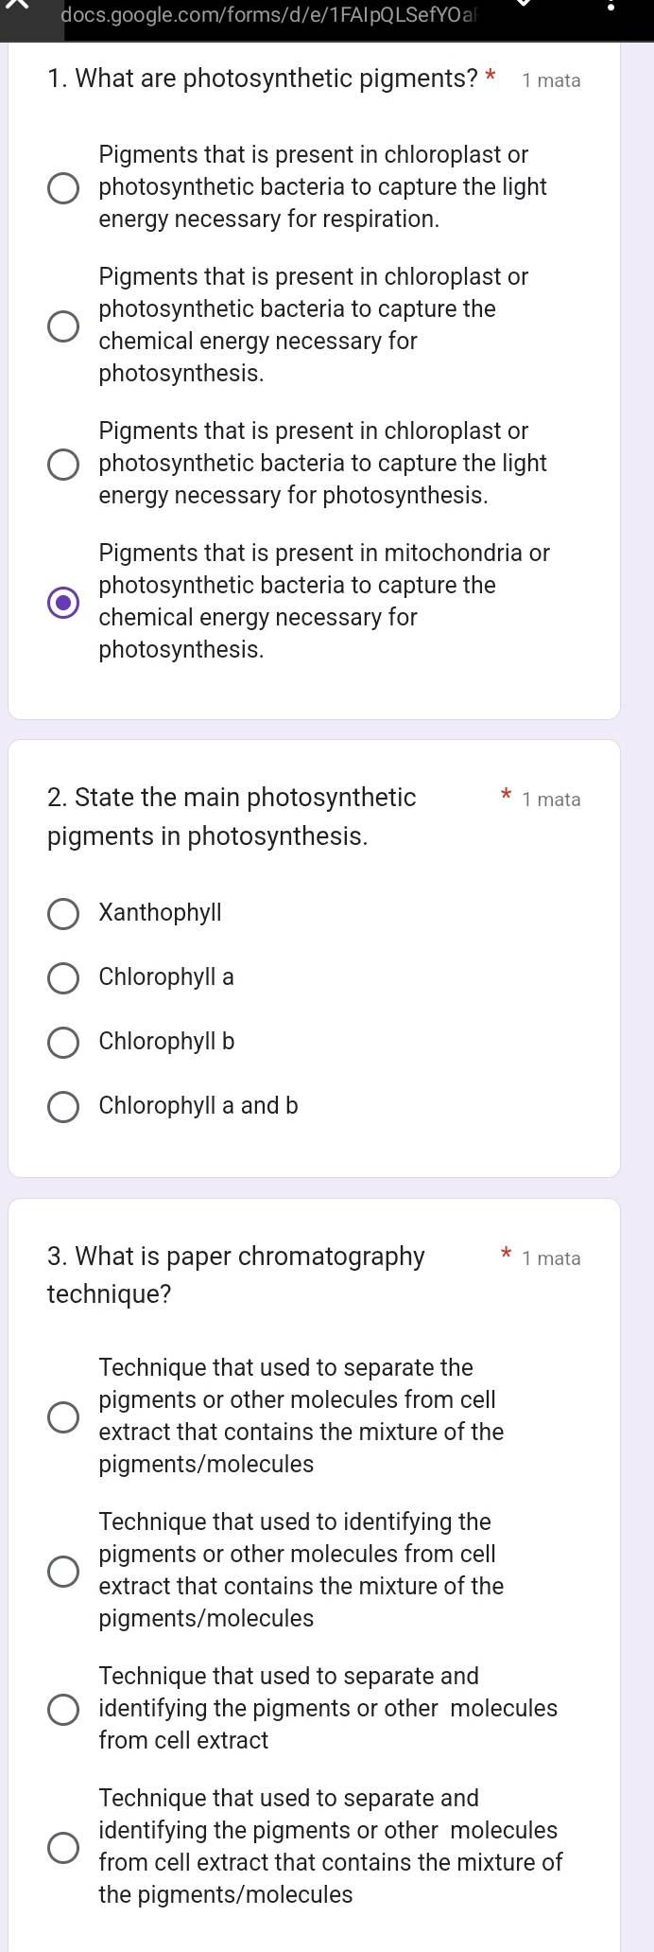Choose 'Technique that used to identifying the pigments' answer
Image resolution: width=654 pixels, height=1952 pixels.
click(x=63, y=1572)
